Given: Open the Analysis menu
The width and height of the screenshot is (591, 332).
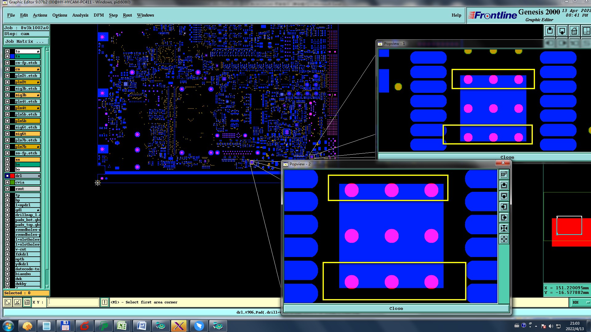Looking at the screenshot, I should point(80,15).
